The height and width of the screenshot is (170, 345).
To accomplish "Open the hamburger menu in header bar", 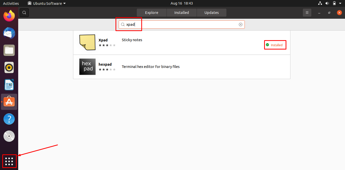I will tap(307, 13).
